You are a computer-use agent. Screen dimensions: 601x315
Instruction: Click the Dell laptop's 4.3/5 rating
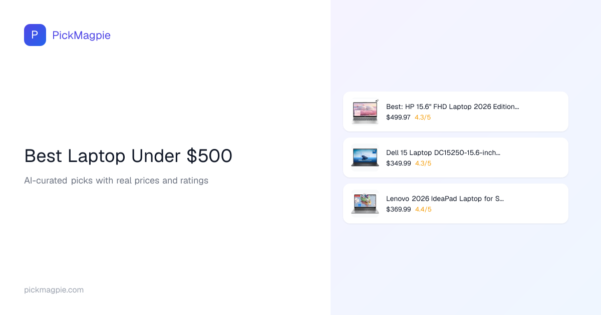pos(423,163)
